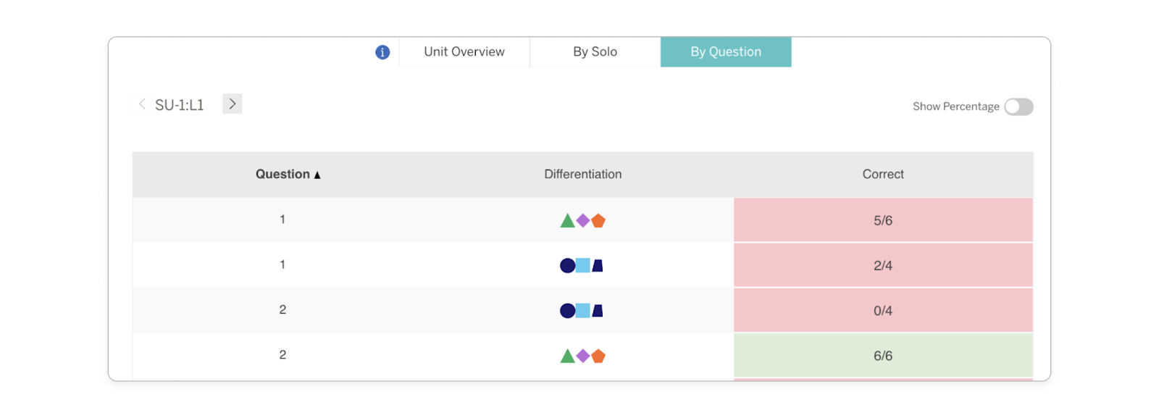
Task: Click the blue info icon
Action: tap(382, 52)
